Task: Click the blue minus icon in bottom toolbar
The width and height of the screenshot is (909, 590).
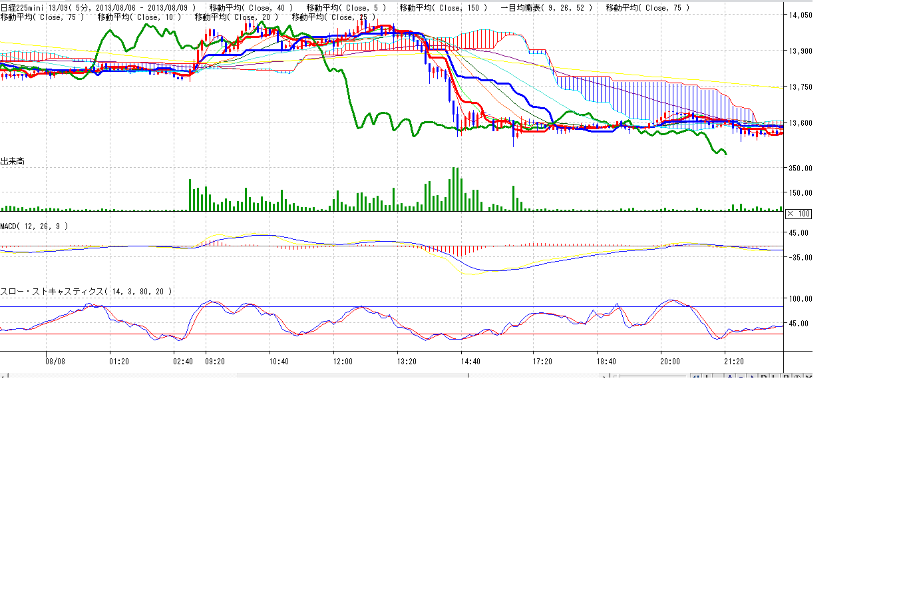Action: 741,377
